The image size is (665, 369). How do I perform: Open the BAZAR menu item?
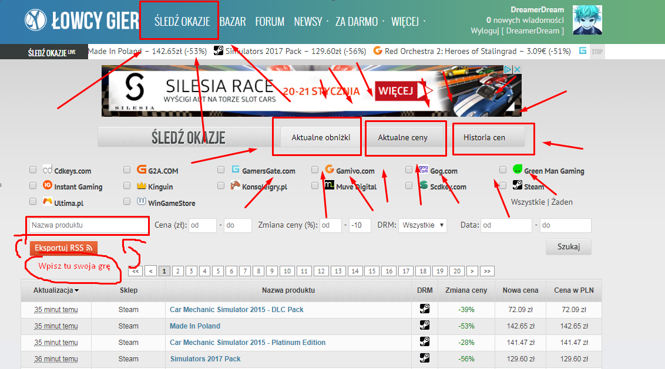(233, 21)
